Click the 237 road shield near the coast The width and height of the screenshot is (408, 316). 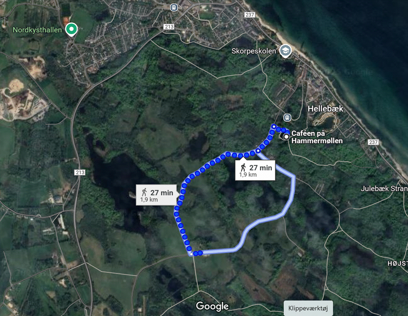pyautogui.click(x=373, y=142)
